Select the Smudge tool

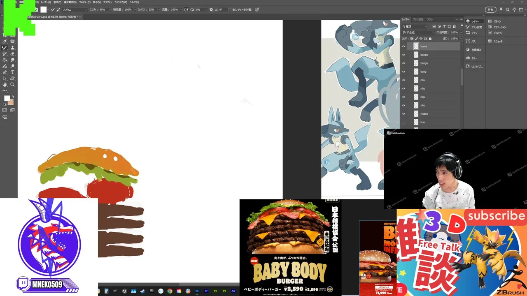pyautogui.click(x=12, y=60)
